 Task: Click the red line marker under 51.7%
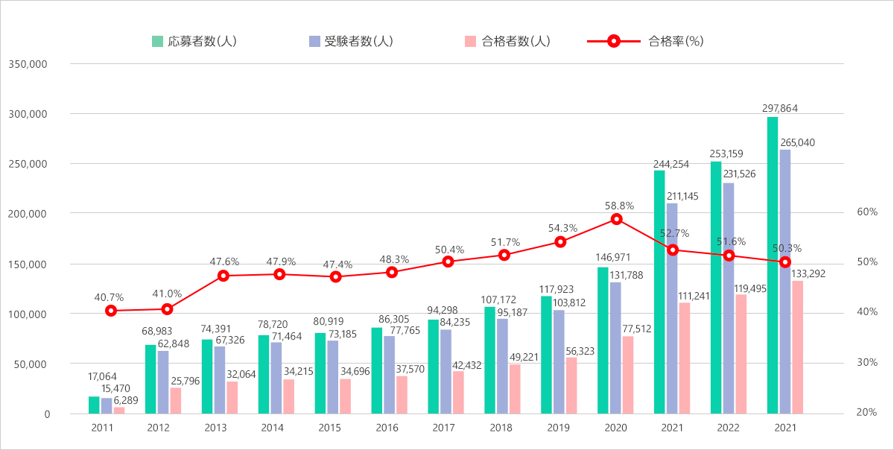click(x=504, y=255)
